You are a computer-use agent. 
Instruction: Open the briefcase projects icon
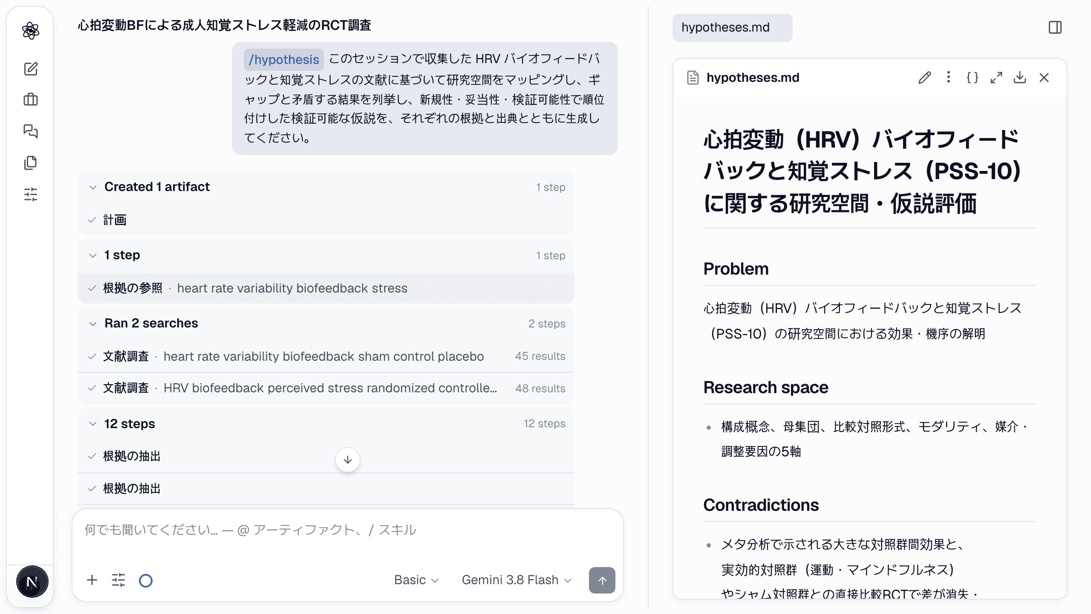tap(31, 100)
